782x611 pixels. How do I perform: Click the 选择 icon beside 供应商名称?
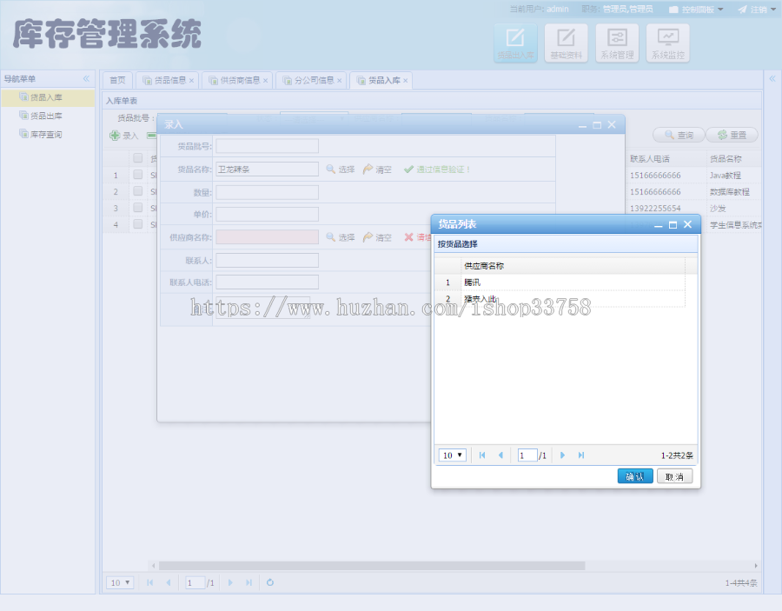point(330,236)
